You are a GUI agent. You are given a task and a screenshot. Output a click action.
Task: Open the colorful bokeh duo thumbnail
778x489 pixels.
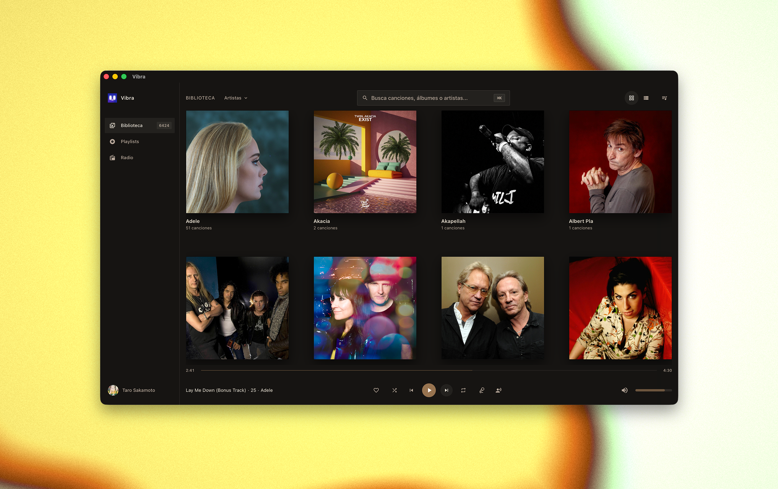click(x=365, y=308)
